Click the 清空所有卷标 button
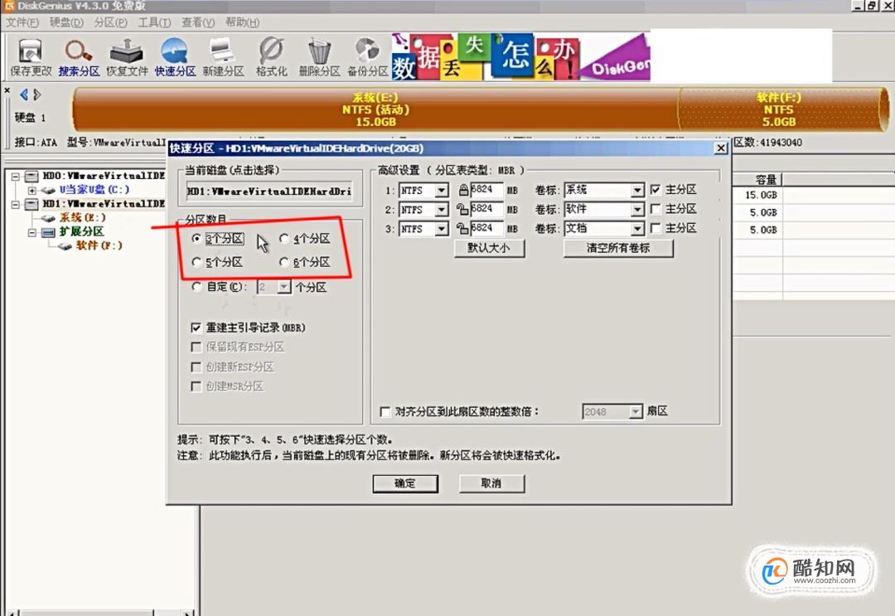Viewport: 895px width, 616px height. coord(618,248)
